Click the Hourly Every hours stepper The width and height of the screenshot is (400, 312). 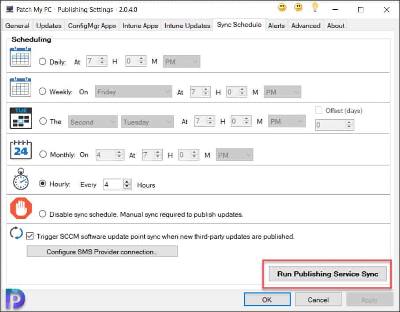(x=118, y=184)
